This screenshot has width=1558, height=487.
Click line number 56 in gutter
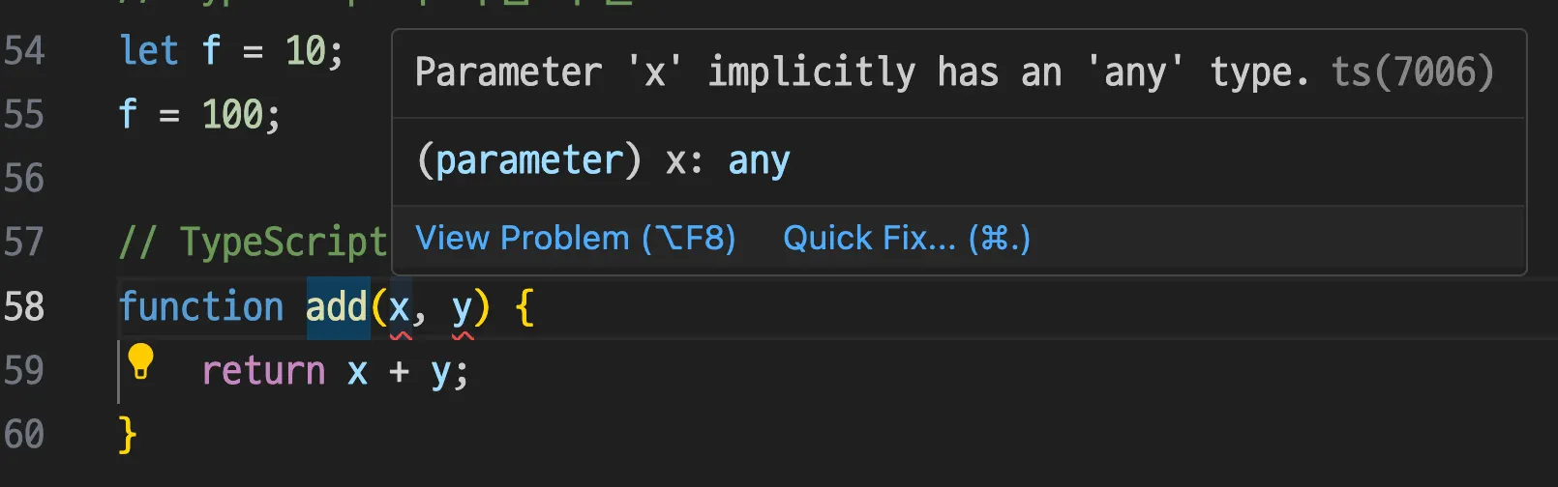point(24,179)
